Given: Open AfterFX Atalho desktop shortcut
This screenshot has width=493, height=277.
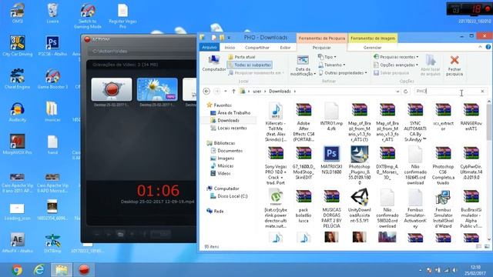Looking at the screenshot, I should coord(17,243).
